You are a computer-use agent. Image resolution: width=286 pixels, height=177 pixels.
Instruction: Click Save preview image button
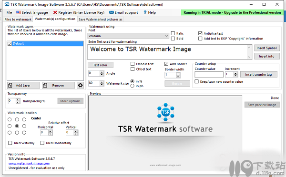pos(262,105)
